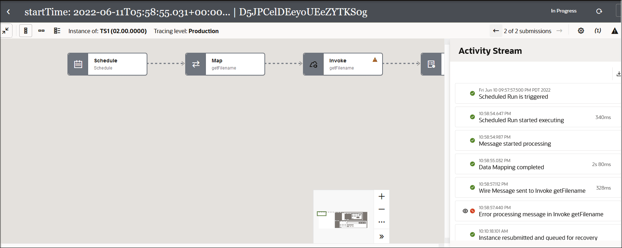Click the instance title D5JPCelDEeyoUEeZYTKS0g

point(303,12)
